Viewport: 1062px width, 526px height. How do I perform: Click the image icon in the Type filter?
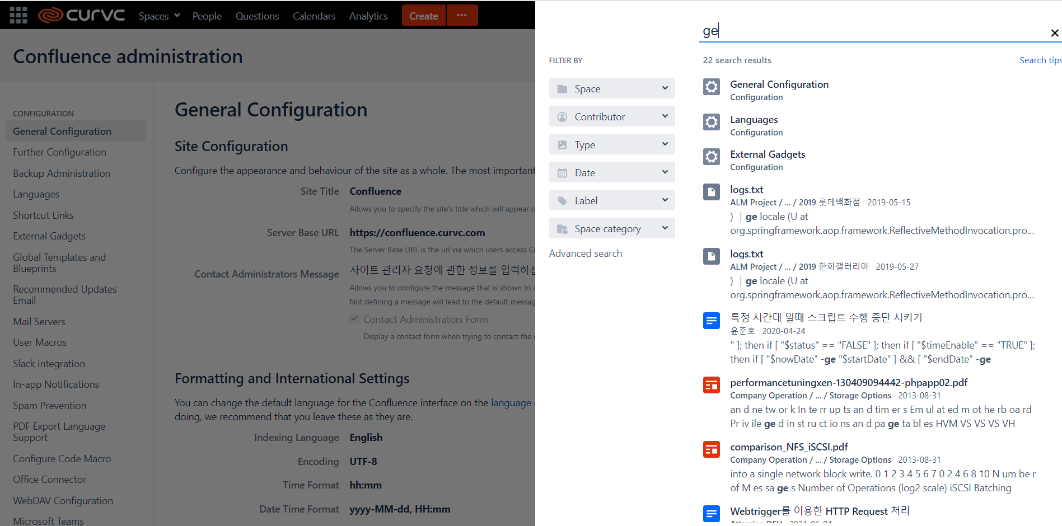[562, 145]
